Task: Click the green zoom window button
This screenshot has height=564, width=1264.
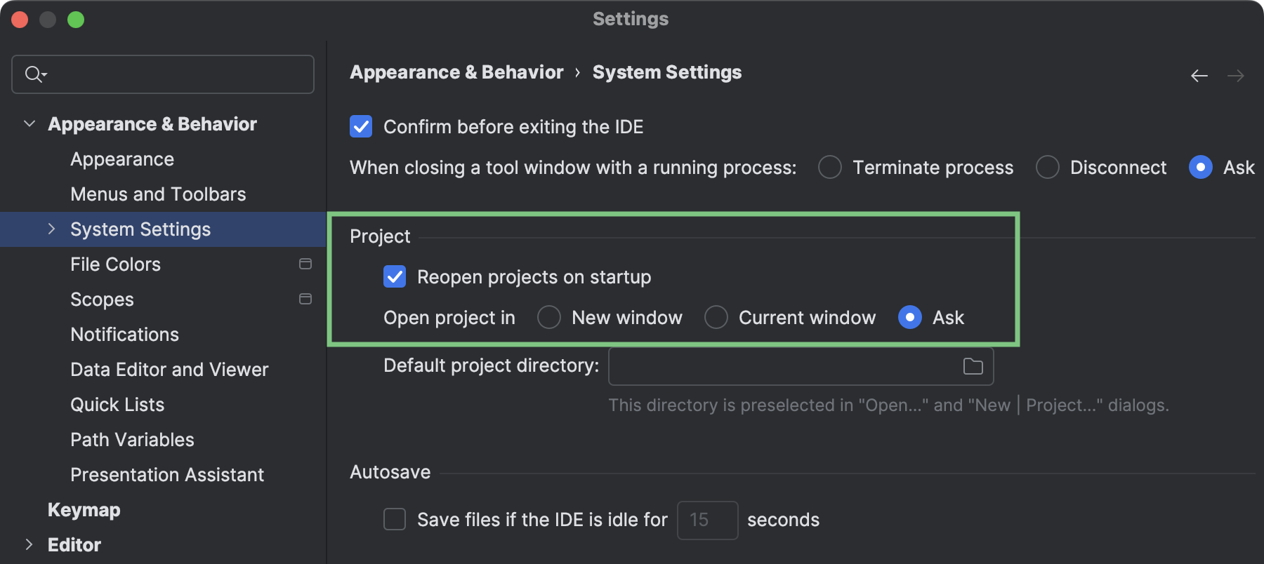Action: pos(76,20)
